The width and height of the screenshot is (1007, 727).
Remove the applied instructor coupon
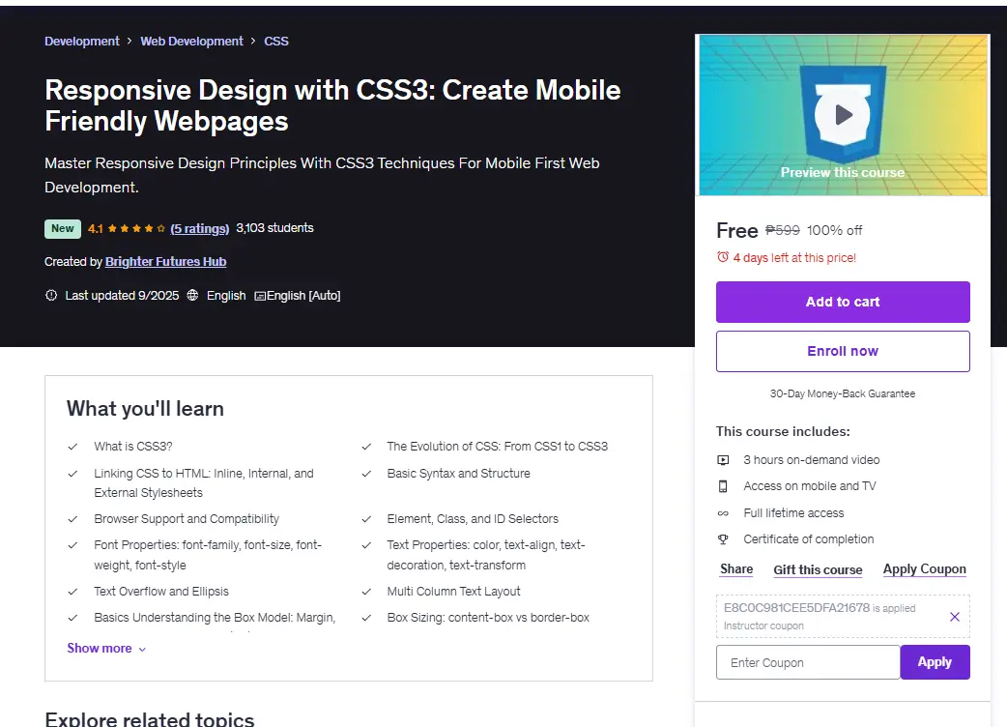955,617
